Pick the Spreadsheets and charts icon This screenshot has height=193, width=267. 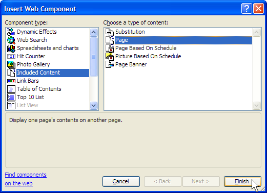click(x=11, y=48)
